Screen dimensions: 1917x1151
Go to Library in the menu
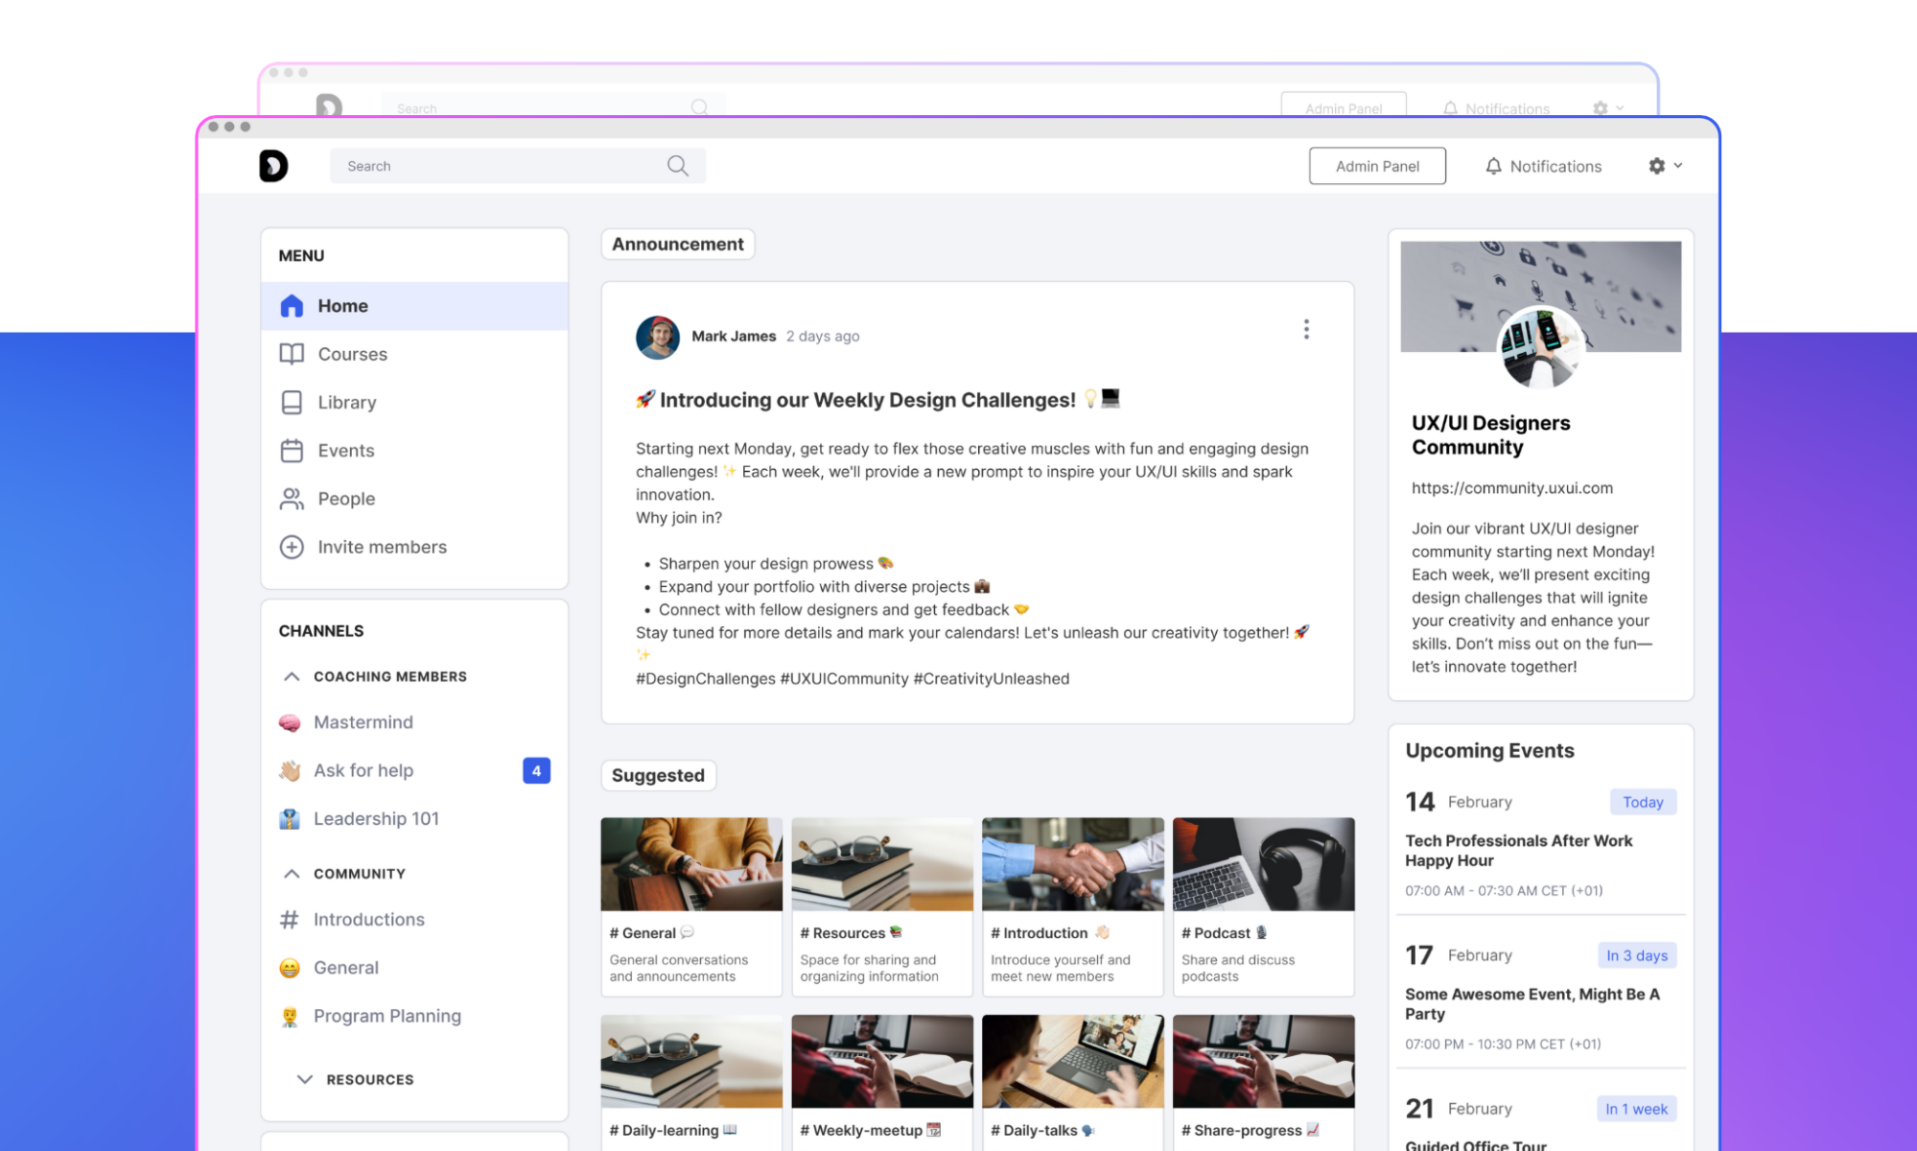tap(414, 402)
